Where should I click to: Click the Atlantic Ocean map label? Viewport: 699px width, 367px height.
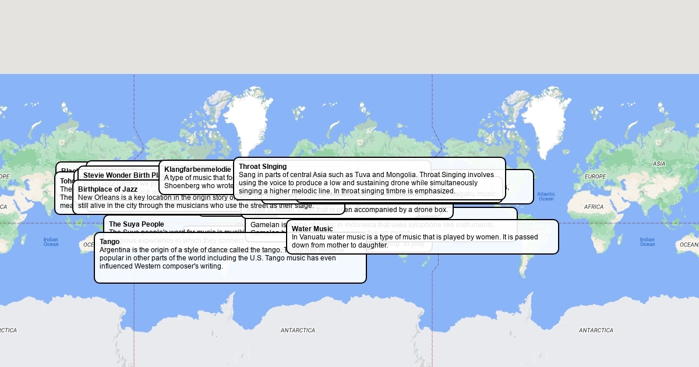point(546,196)
